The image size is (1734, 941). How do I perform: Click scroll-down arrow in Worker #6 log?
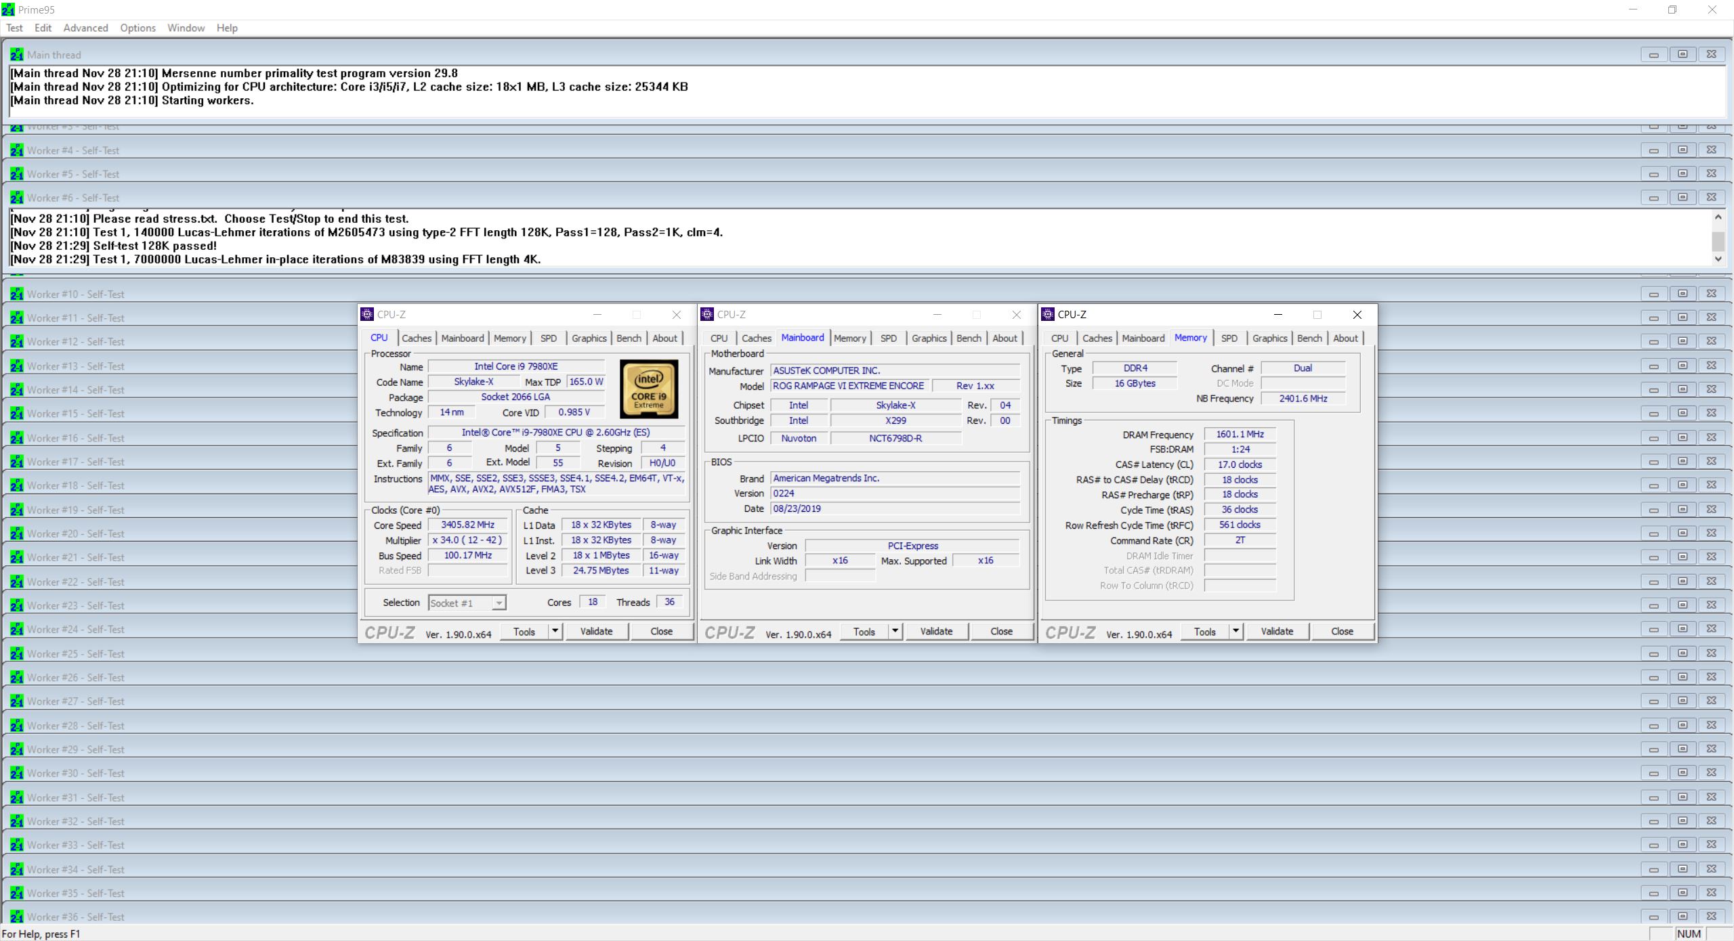(x=1718, y=259)
